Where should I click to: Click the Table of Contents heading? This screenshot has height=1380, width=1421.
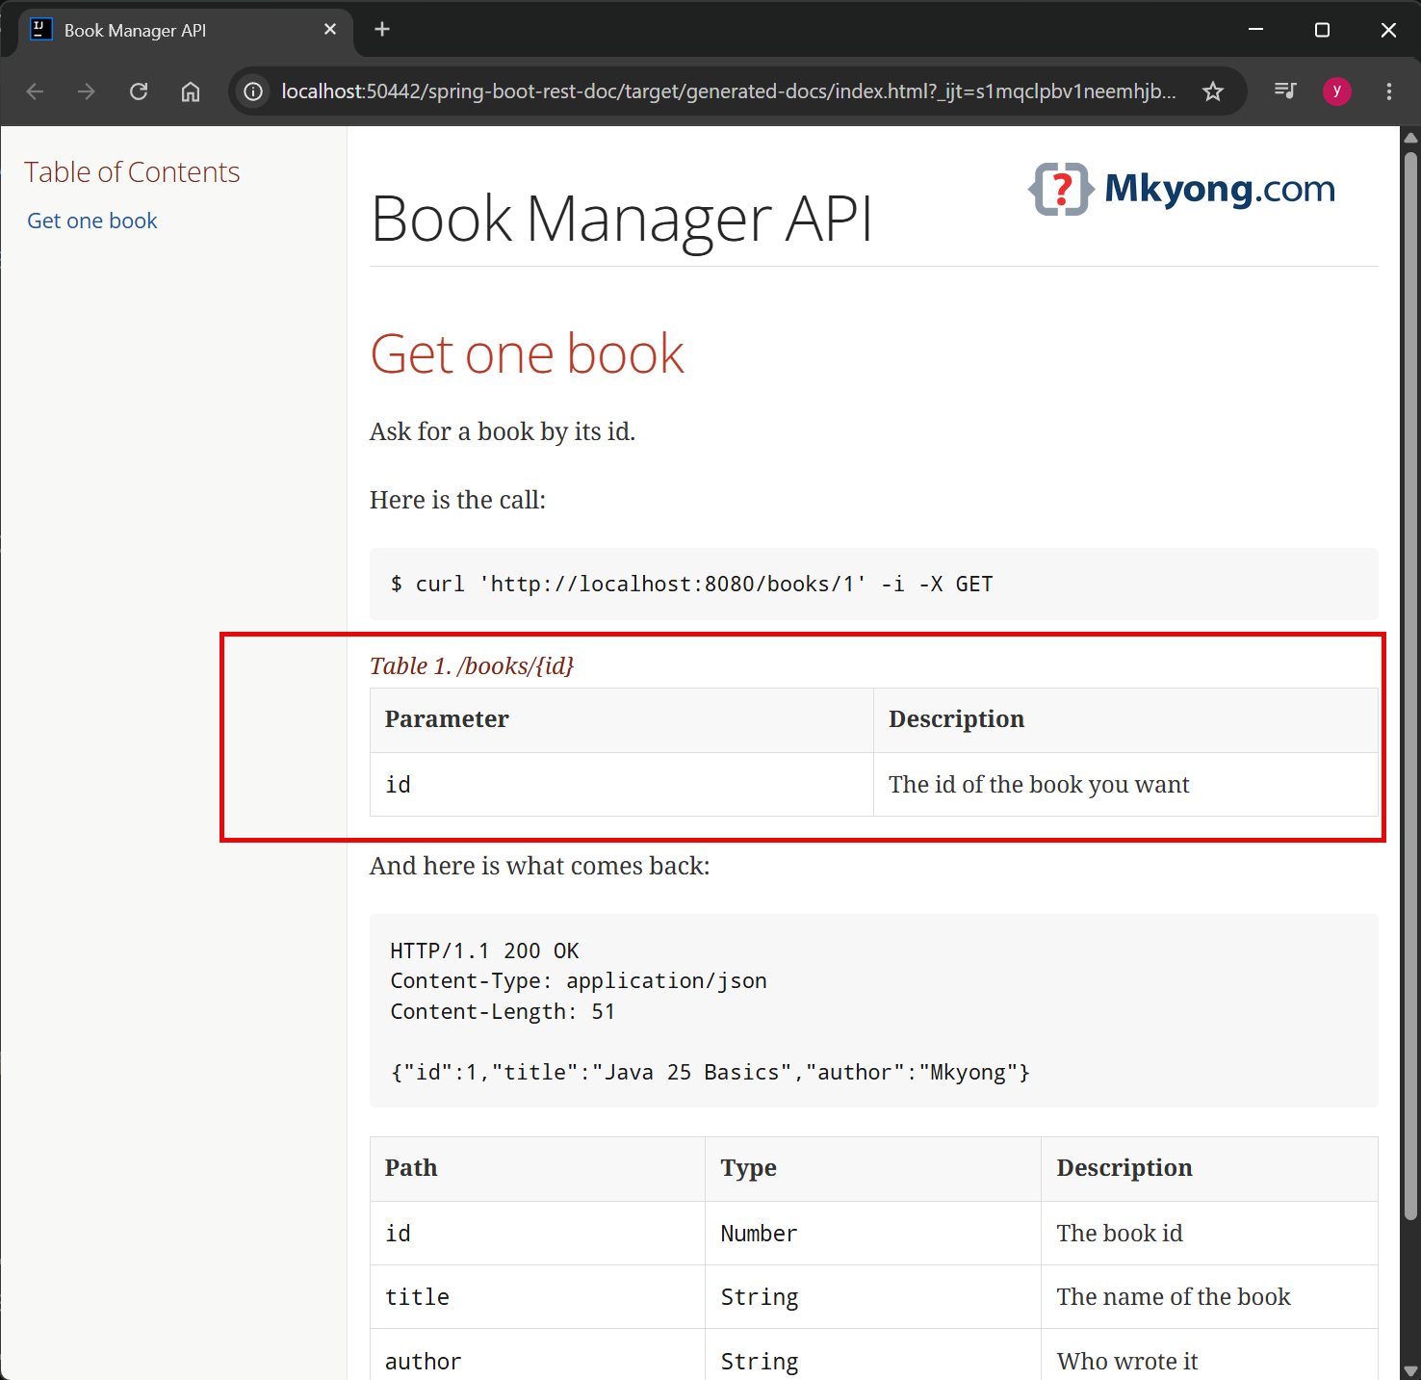[132, 171]
